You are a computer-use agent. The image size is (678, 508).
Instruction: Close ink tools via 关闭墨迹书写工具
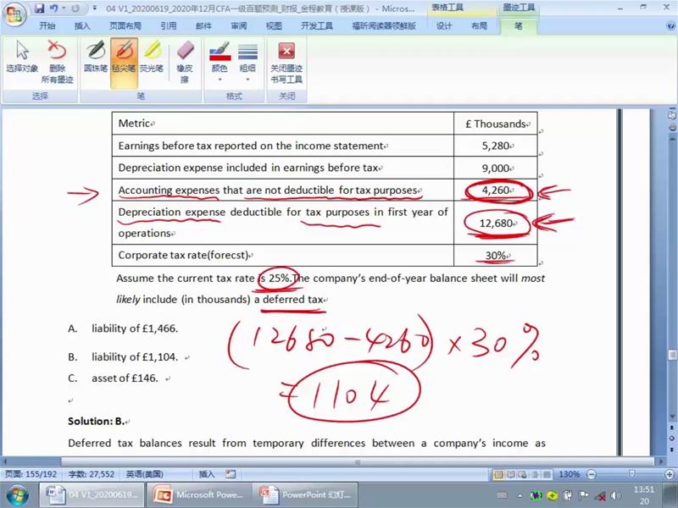[286, 62]
